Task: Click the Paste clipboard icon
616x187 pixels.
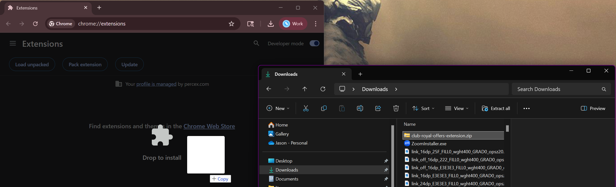Action: (342, 108)
